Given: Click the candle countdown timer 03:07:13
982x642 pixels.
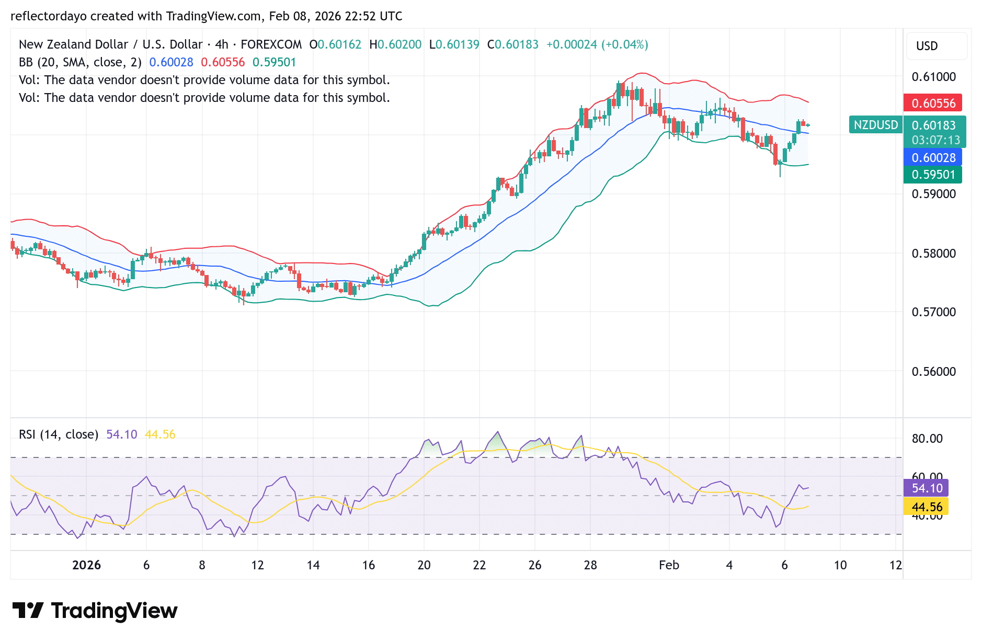Looking at the screenshot, I should 933,140.
